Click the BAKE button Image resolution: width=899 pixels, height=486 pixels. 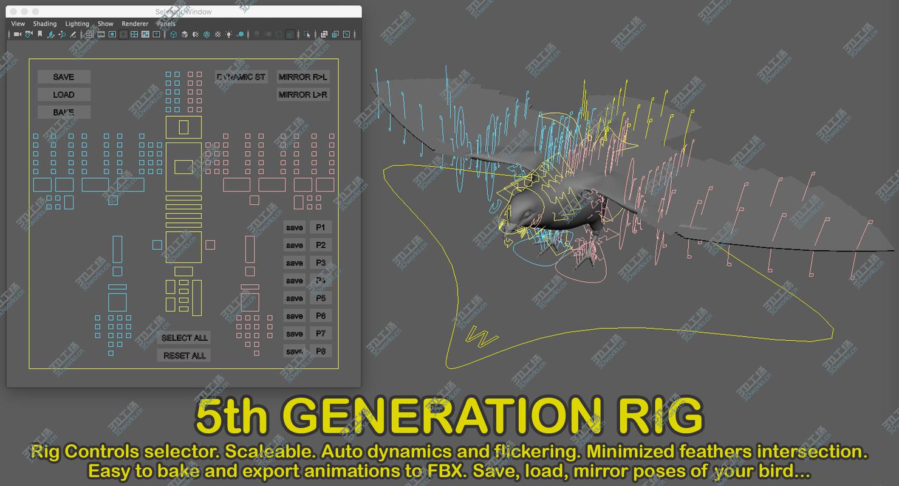coord(64,112)
